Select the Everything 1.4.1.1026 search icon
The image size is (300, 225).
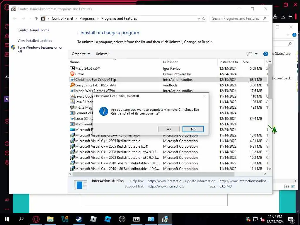72,85
